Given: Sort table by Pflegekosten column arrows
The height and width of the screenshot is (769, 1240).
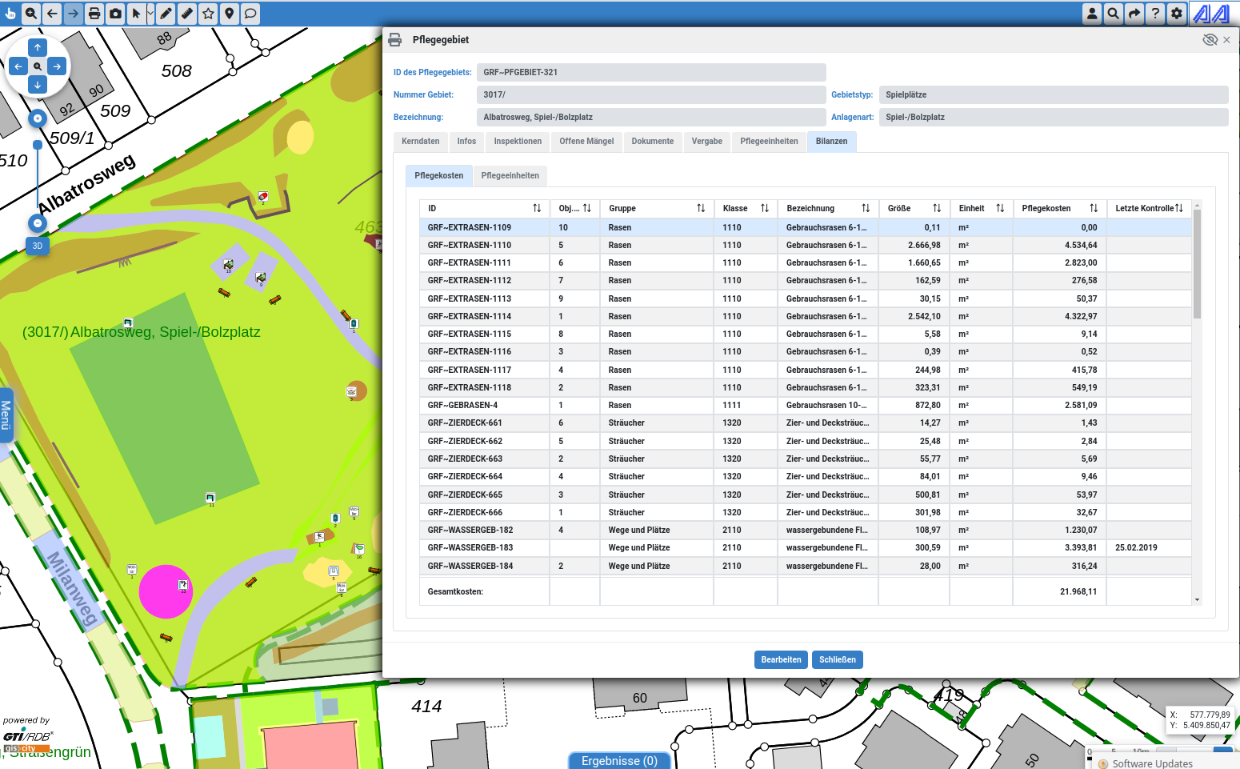Looking at the screenshot, I should [x=1094, y=208].
